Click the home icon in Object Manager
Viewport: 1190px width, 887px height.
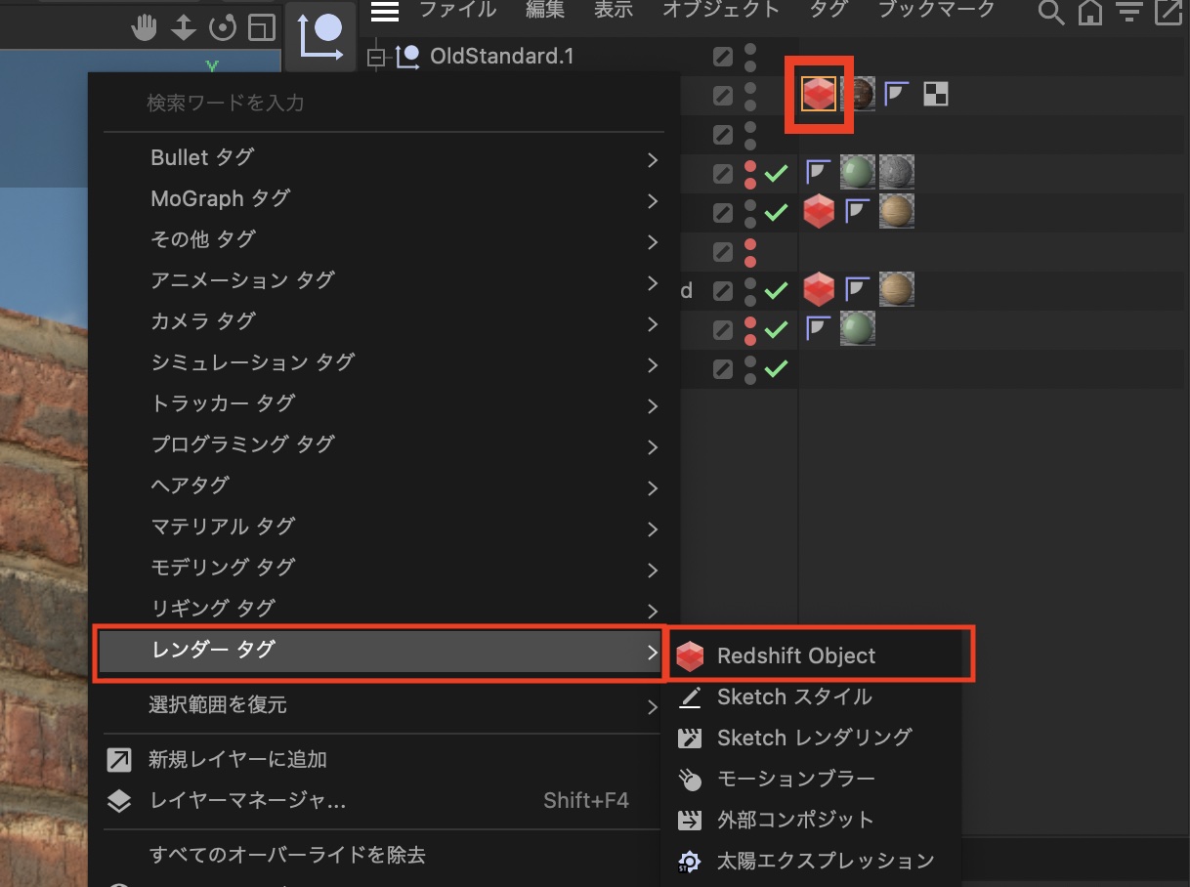click(1089, 13)
